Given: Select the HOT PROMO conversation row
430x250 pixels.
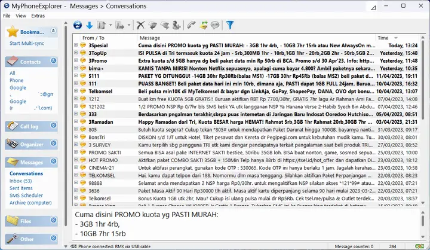Looking at the screenshot, I should click(x=245, y=160).
